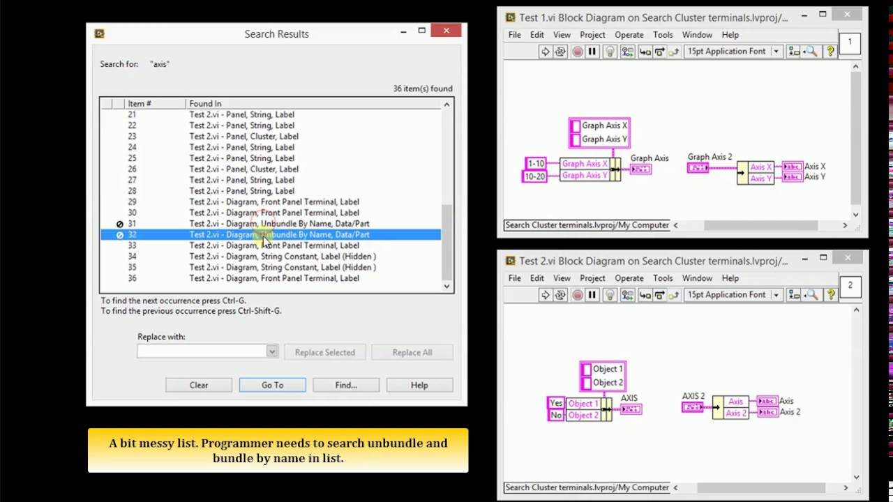This screenshot has width=893, height=502.
Task: Open Project menu in Test 2.vi window
Action: tap(593, 278)
